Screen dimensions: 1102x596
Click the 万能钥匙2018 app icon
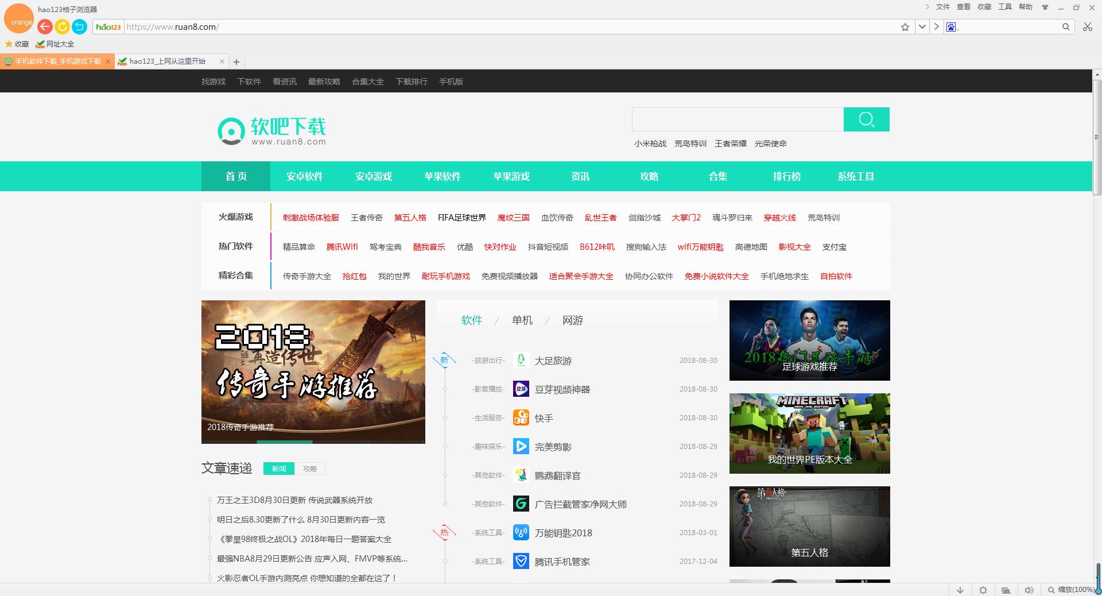tap(521, 532)
